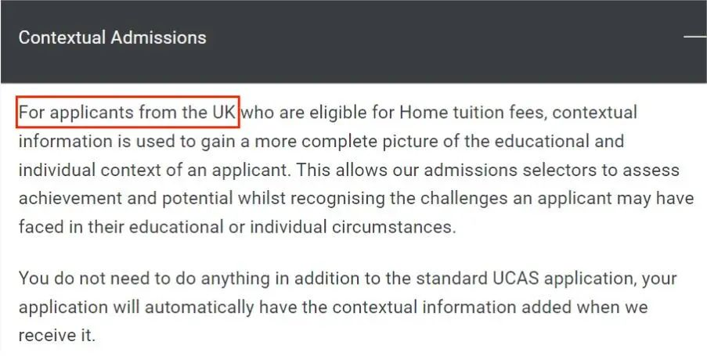
Task: Click the word 'recognising' in the first paragraph
Action: 337,200
